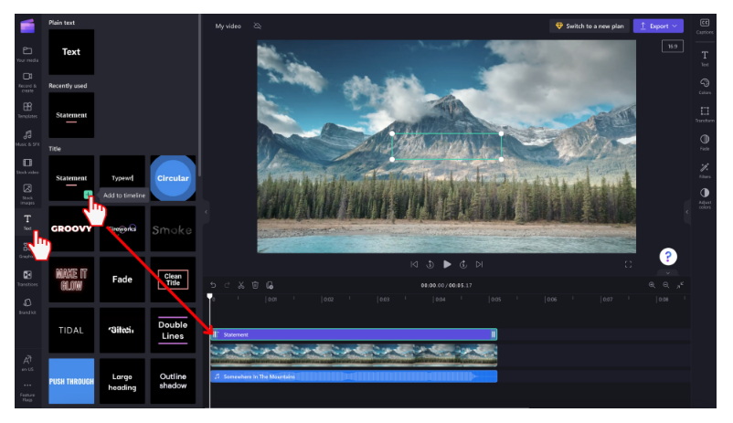Open the Transform properties panel
Viewport: 733px width, 423px height.
point(705,114)
